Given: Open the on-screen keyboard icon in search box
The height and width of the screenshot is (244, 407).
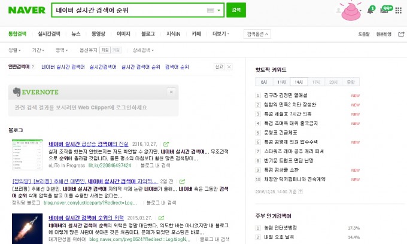Looking at the screenshot, I should [211, 10].
